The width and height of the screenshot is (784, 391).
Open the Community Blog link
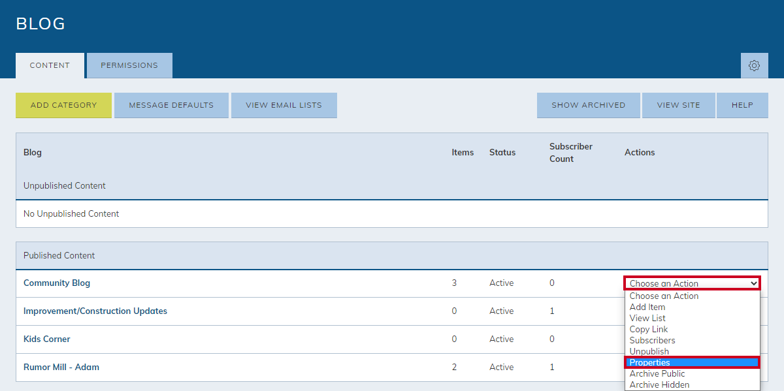57,283
